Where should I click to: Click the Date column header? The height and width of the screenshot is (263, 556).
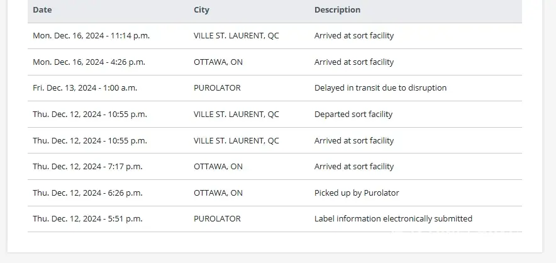coord(42,10)
